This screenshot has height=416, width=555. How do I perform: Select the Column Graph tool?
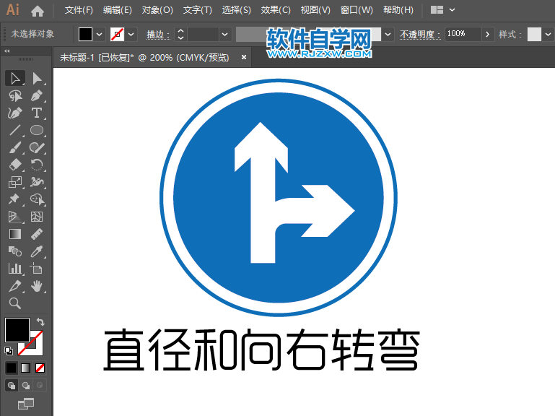15,269
